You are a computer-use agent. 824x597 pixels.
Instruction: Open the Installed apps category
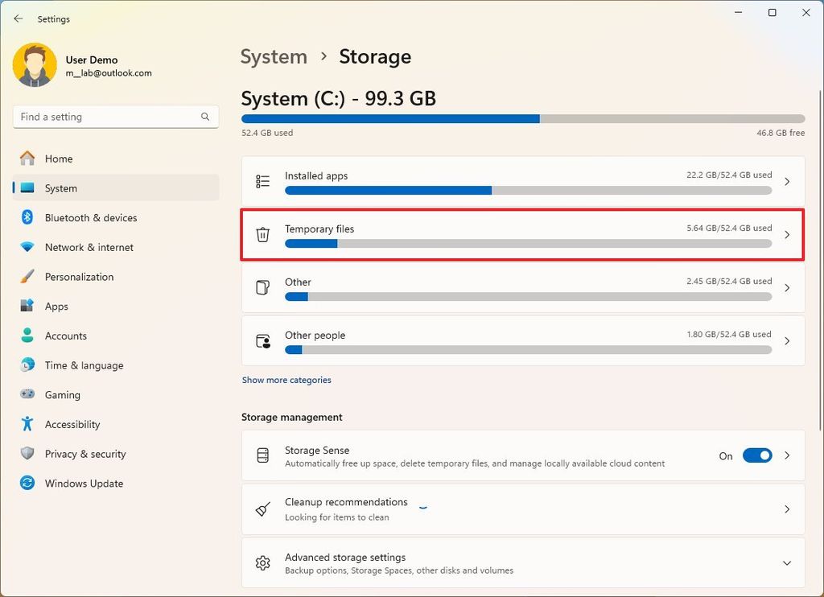[x=523, y=182]
